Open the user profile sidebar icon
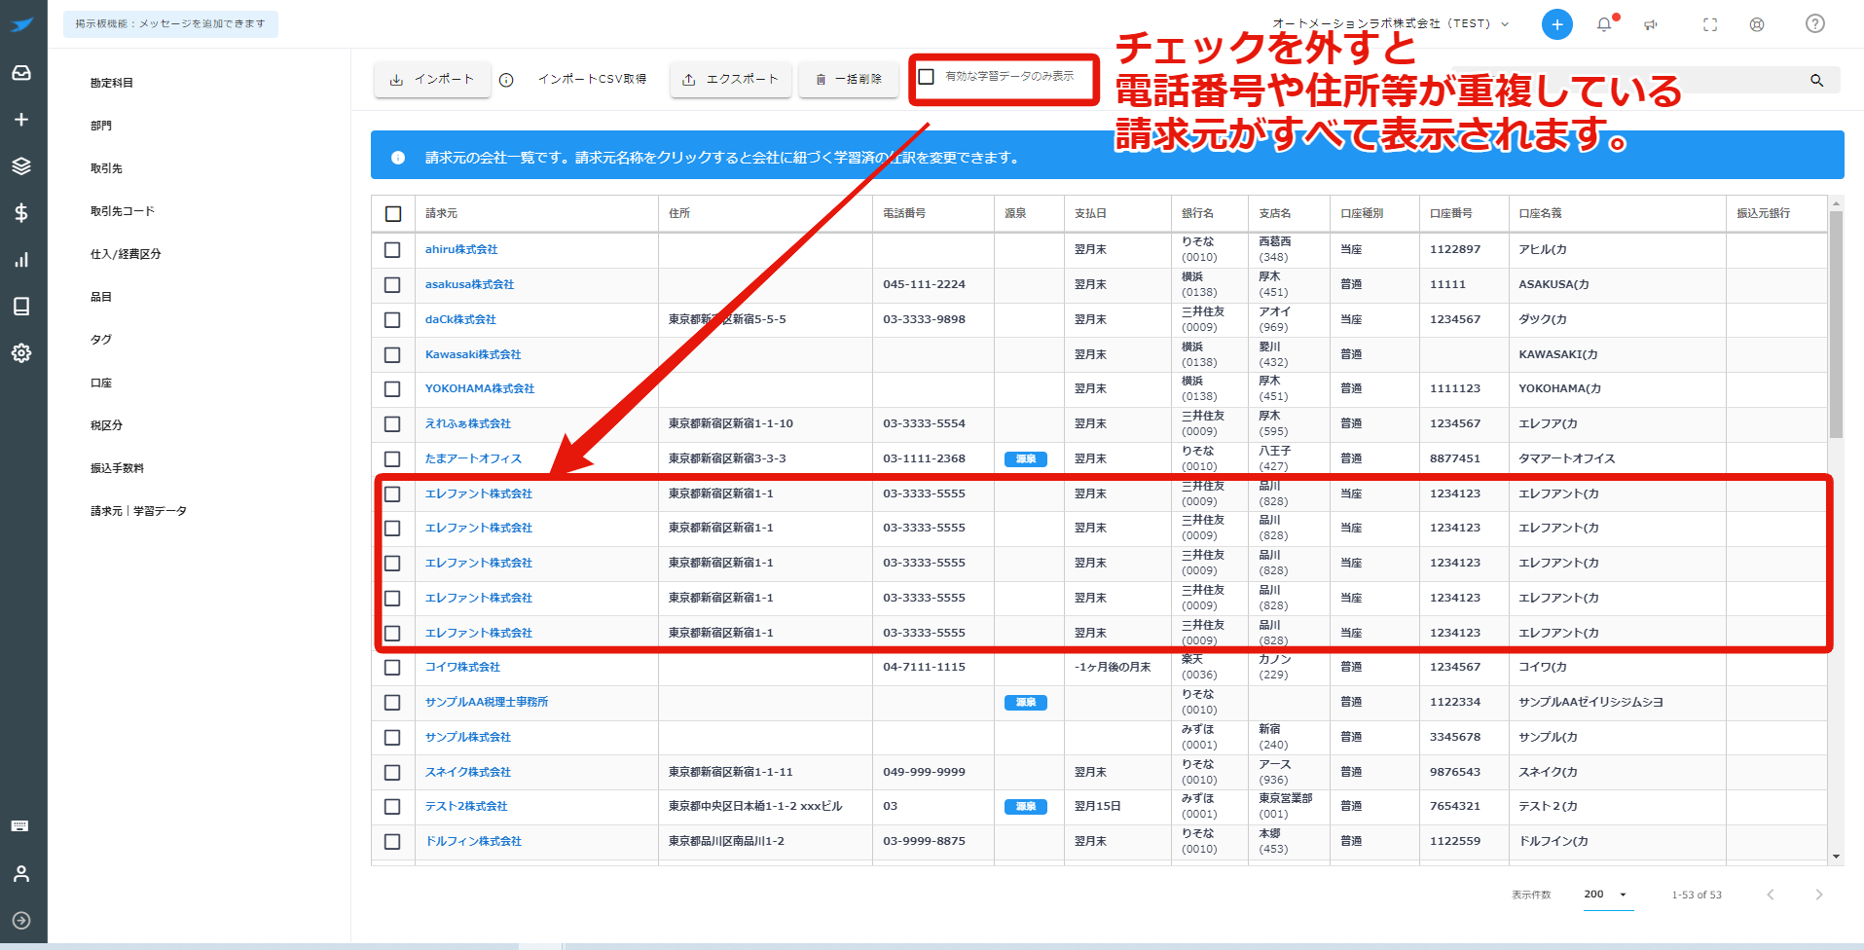Viewport: 1864px width, 950px height. click(x=21, y=874)
